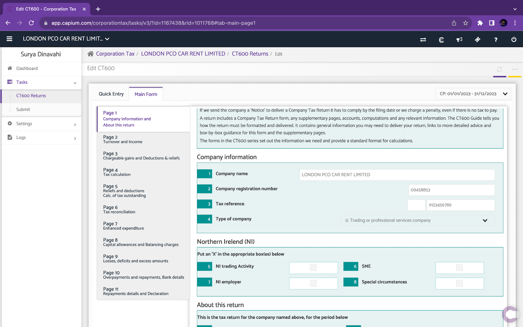Switch to the Main Form tab
523x327 pixels.
coord(146,94)
